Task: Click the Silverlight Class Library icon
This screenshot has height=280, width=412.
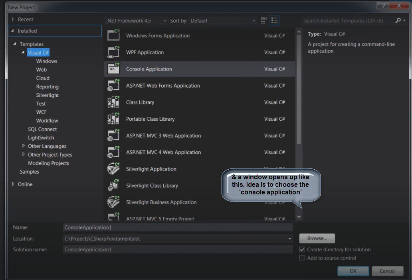Action: 113,185
